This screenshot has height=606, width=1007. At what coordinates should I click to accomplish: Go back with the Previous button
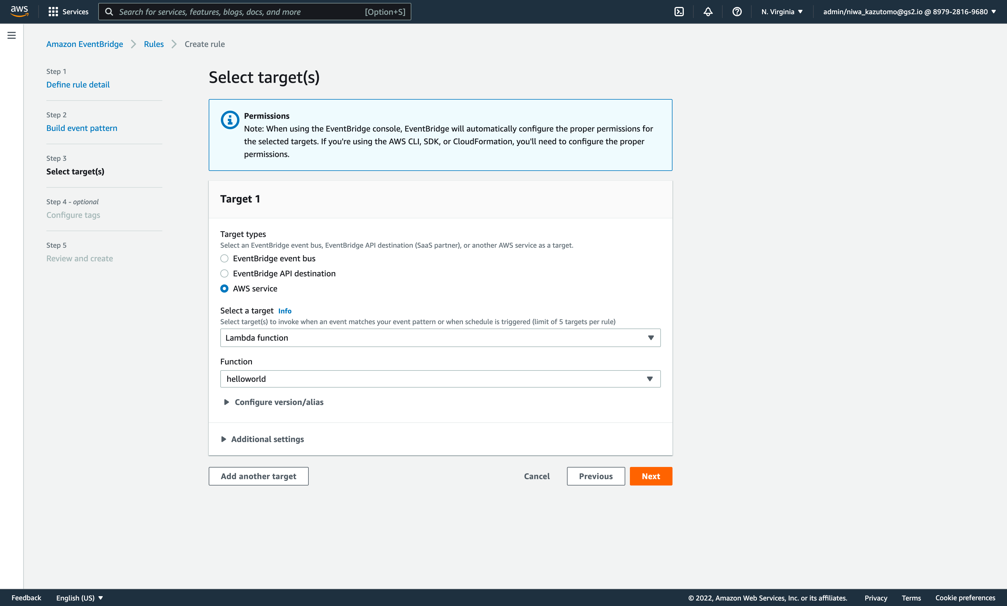[596, 476]
